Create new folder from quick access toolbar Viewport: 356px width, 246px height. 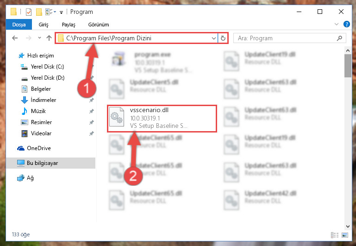point(39,12)
